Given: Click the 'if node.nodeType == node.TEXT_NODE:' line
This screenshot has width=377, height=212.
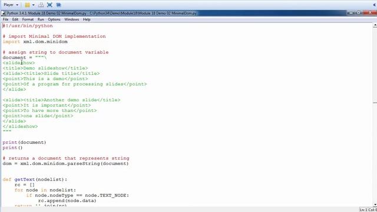Looking at the screenshot, I should click(x=77, y=195).
